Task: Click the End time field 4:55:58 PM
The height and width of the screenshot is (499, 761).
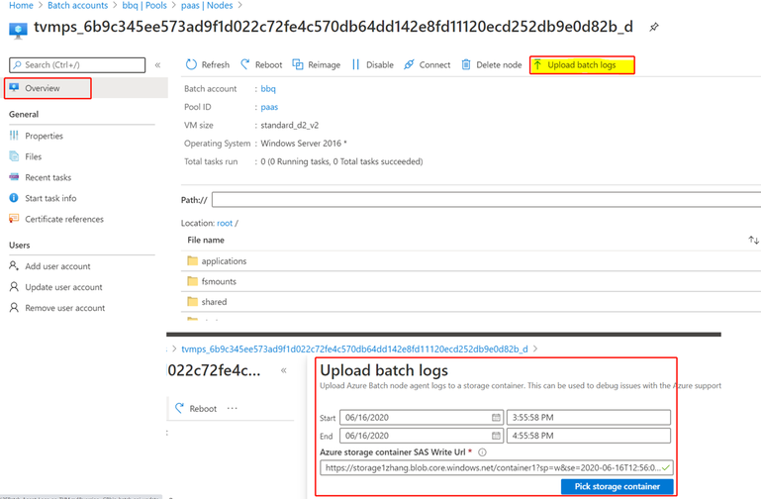Action: [589, 436]
